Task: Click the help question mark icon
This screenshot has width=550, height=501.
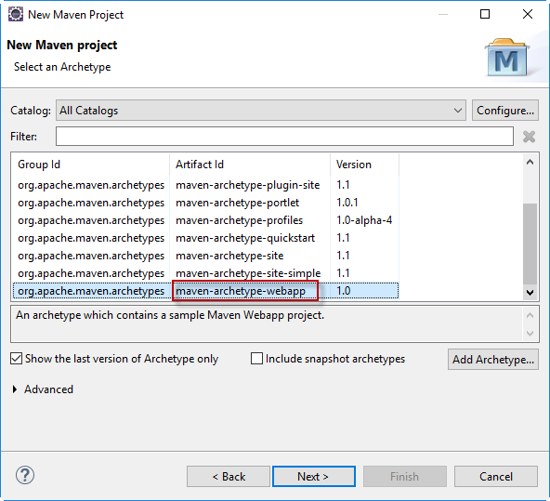Action: 25,475
